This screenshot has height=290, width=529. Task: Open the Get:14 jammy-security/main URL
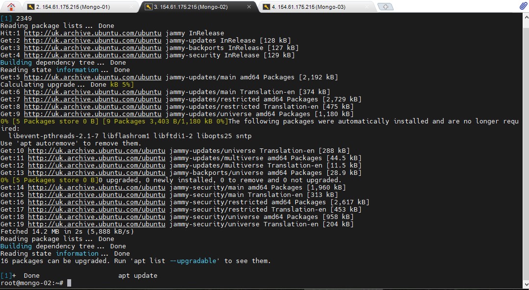pyautogui.click(x=96, y=187)
